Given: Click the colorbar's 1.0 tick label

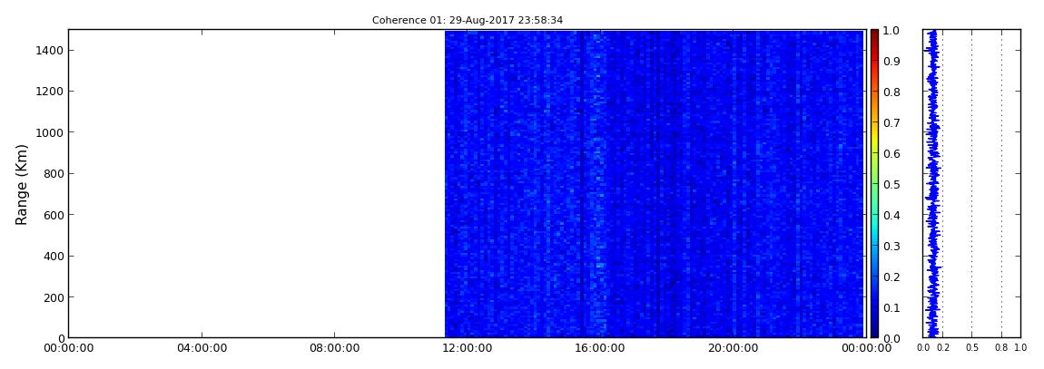Looking at the screenshot, I should 891,31.
